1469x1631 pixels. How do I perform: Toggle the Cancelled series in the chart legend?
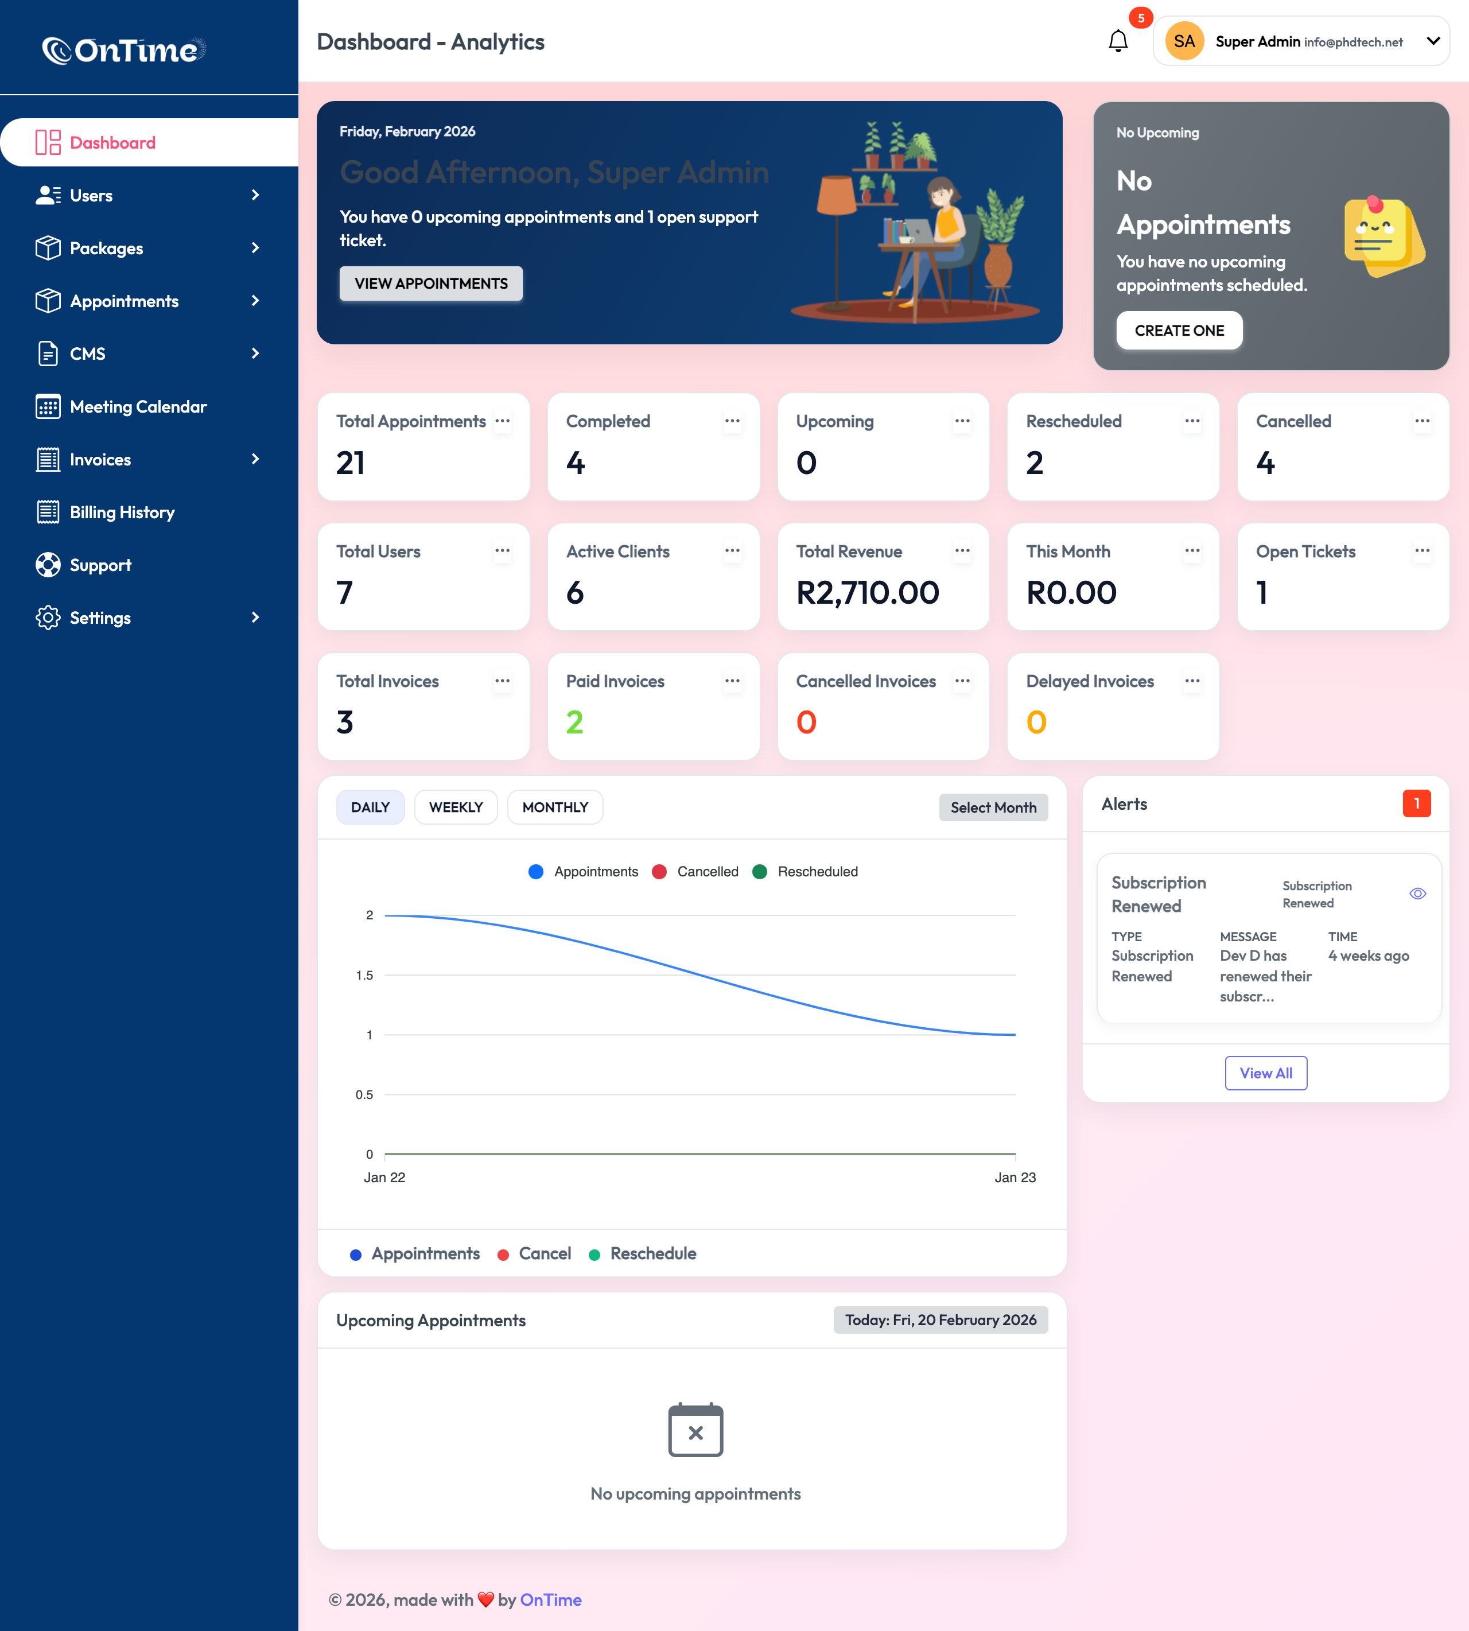coord(695,872)
